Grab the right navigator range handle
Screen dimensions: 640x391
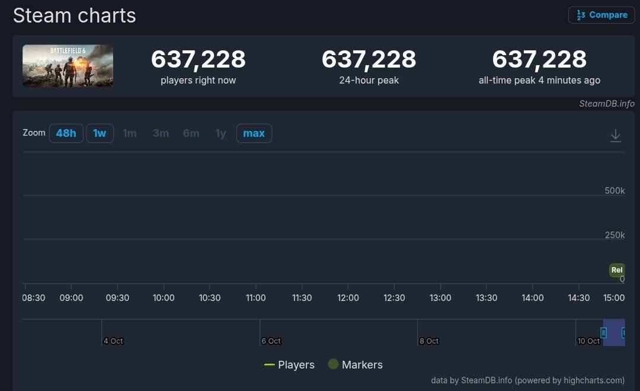pos(623,332)
